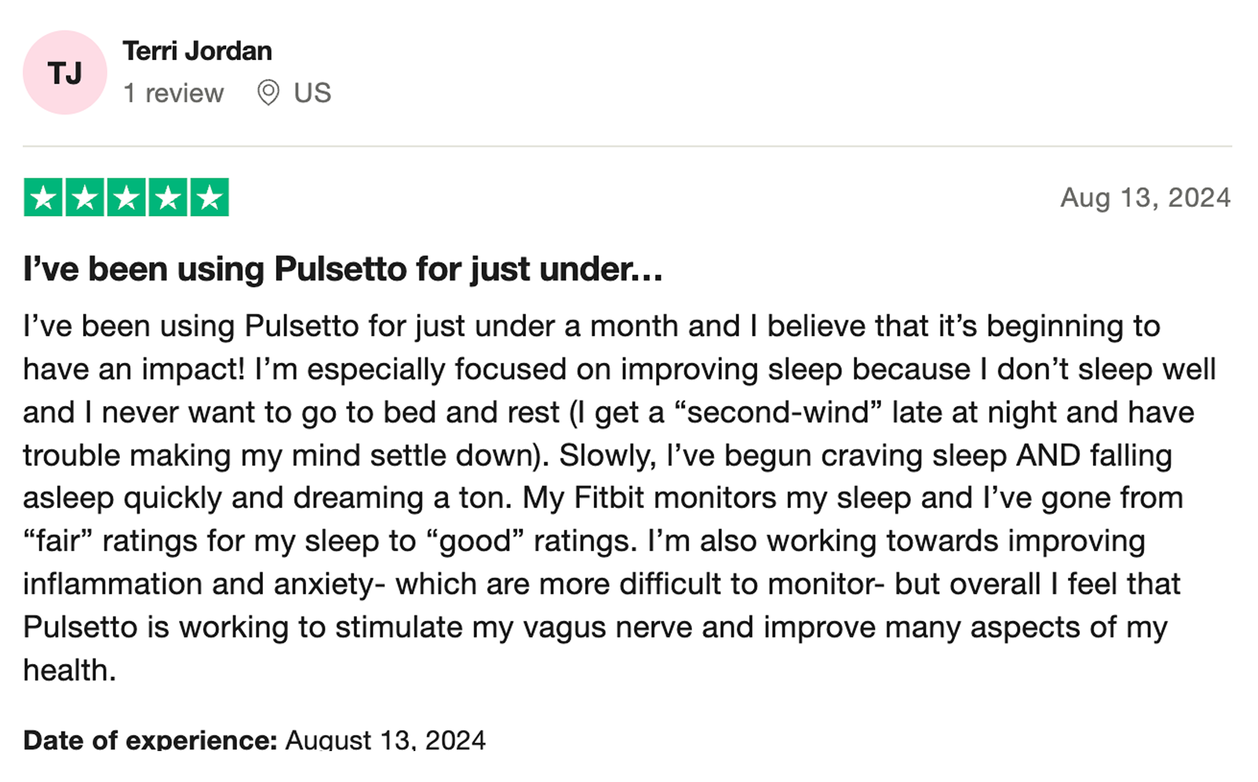Click the US country label
Screen dimensions: 1258x782
click(x=313, y=93)
